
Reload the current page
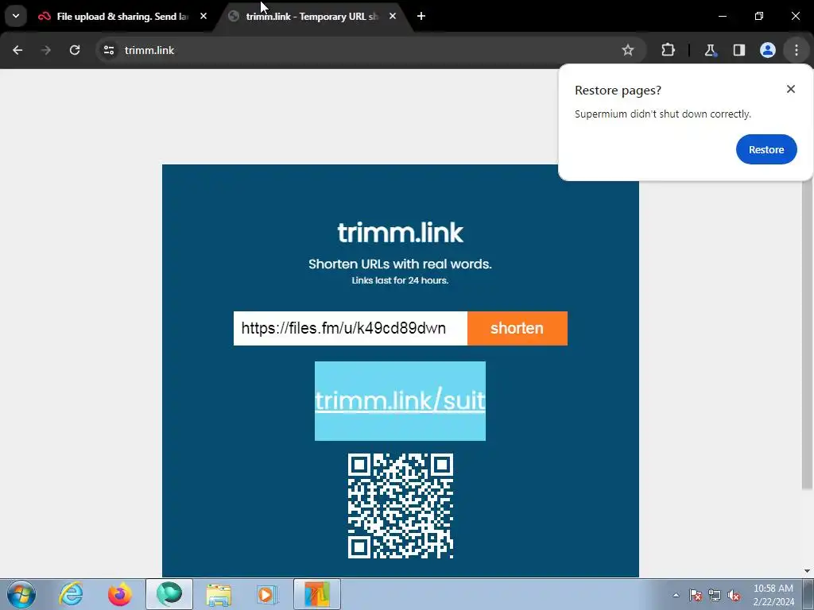(x=75, y=50)
